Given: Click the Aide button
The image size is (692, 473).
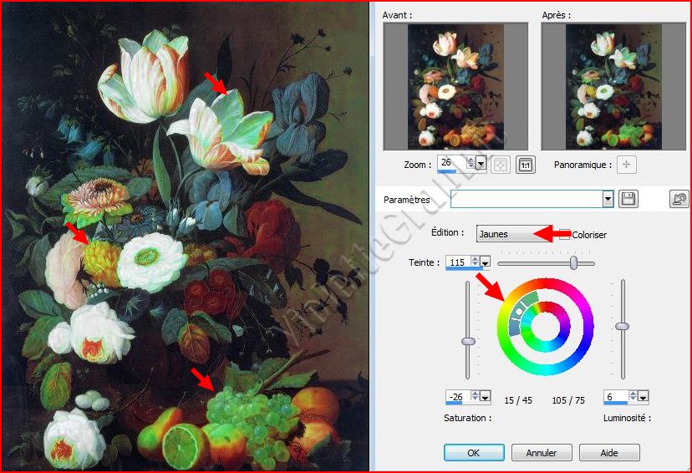Looking at the screenshot, I should coord(609,452).
